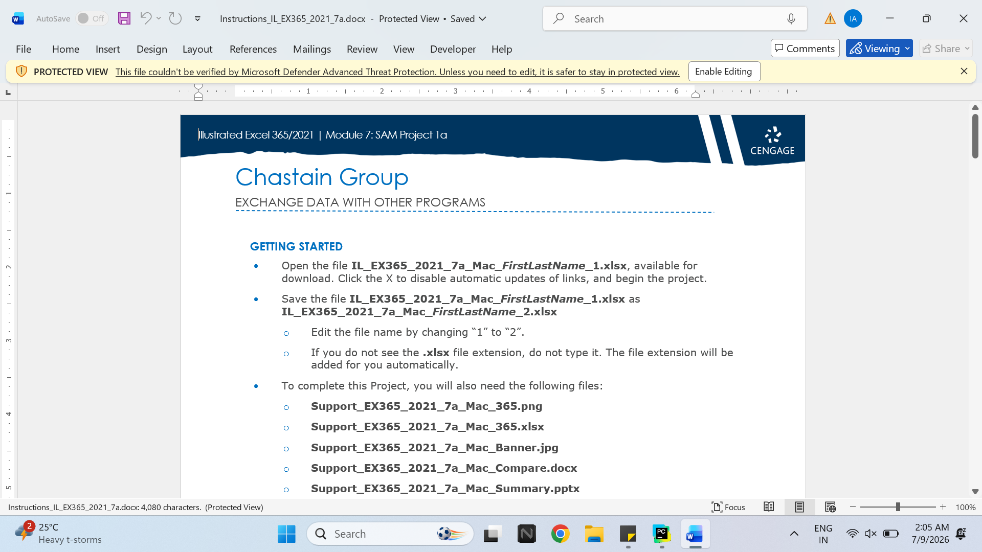Click the zoom out minus button

[x=853, y=507]
